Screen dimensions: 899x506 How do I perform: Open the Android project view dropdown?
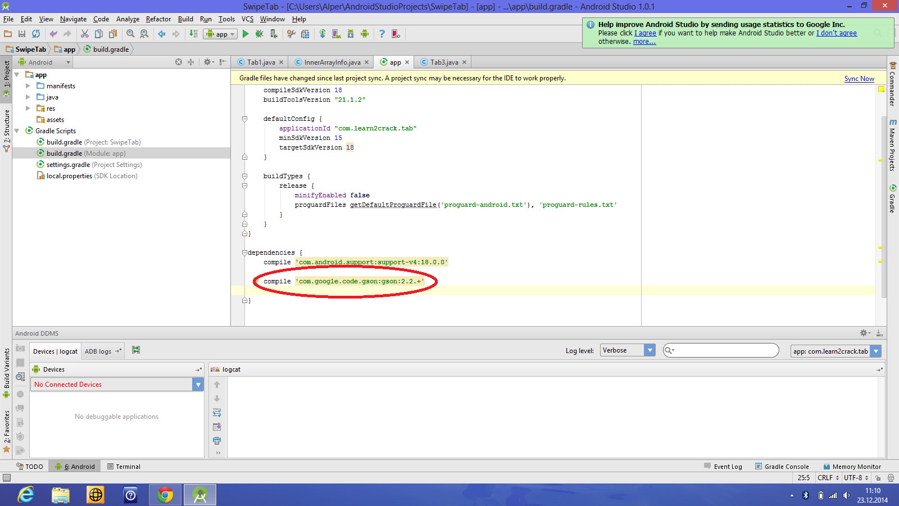pos(44,62)
